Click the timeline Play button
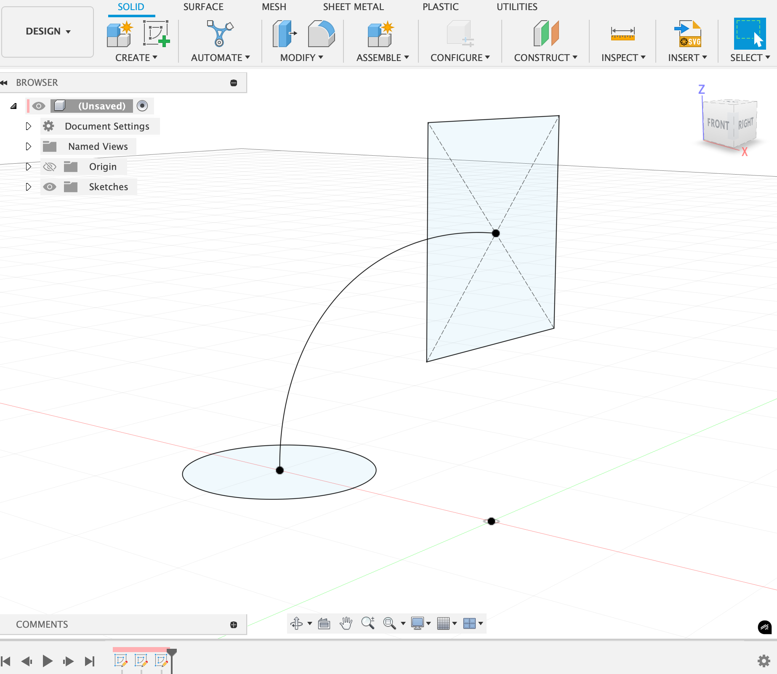The height and width of the screenshot is (674, 777). (48, 661)
